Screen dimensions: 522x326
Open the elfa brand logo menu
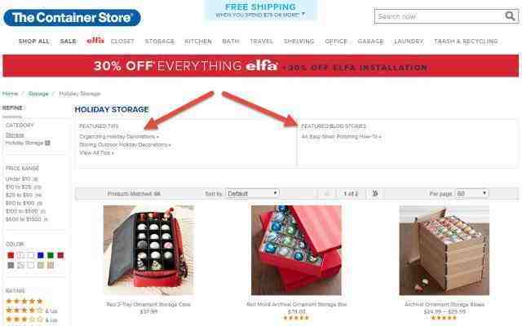click(x=95, y=41)
